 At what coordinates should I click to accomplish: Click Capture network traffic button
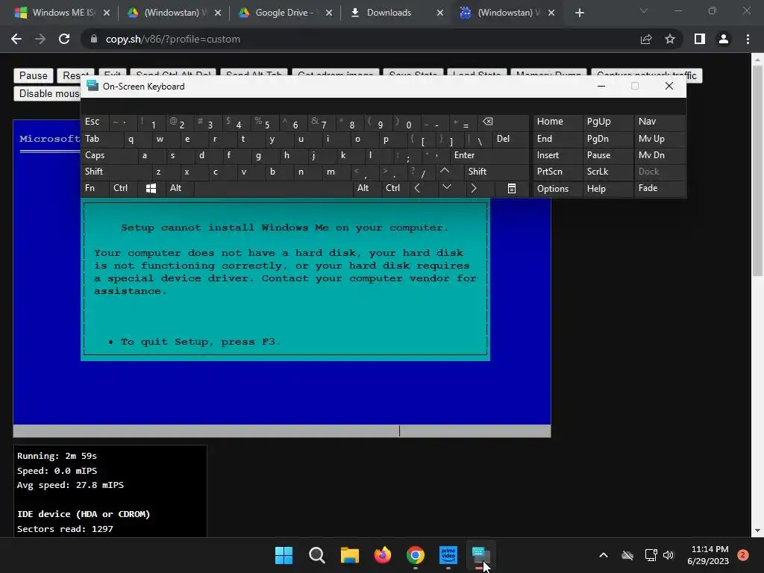646,75
